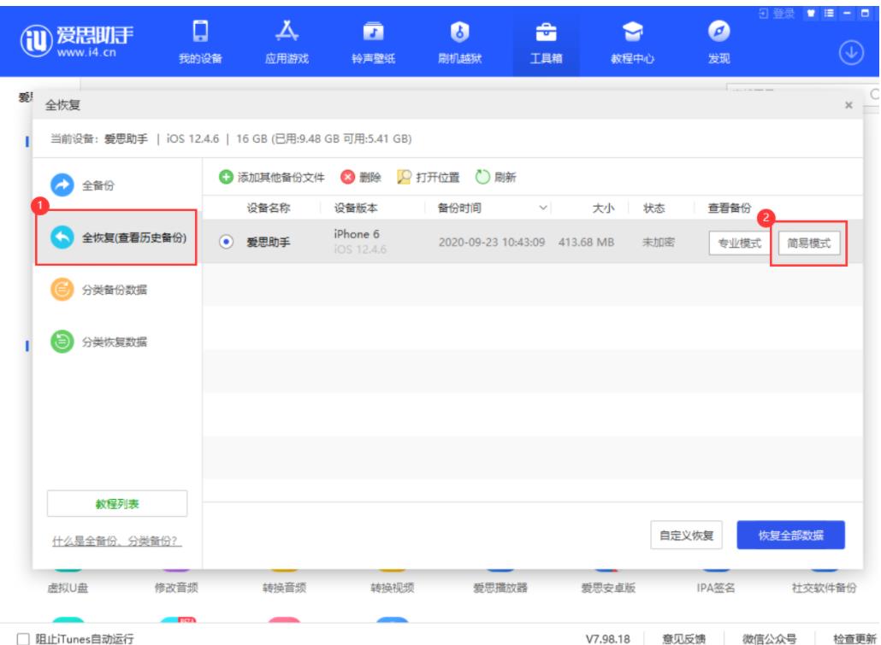The height and width of the screenshot is (645, 881).
Task: Click 添加其他备份文件 green plus icon
Action: [x=226, y=178]
